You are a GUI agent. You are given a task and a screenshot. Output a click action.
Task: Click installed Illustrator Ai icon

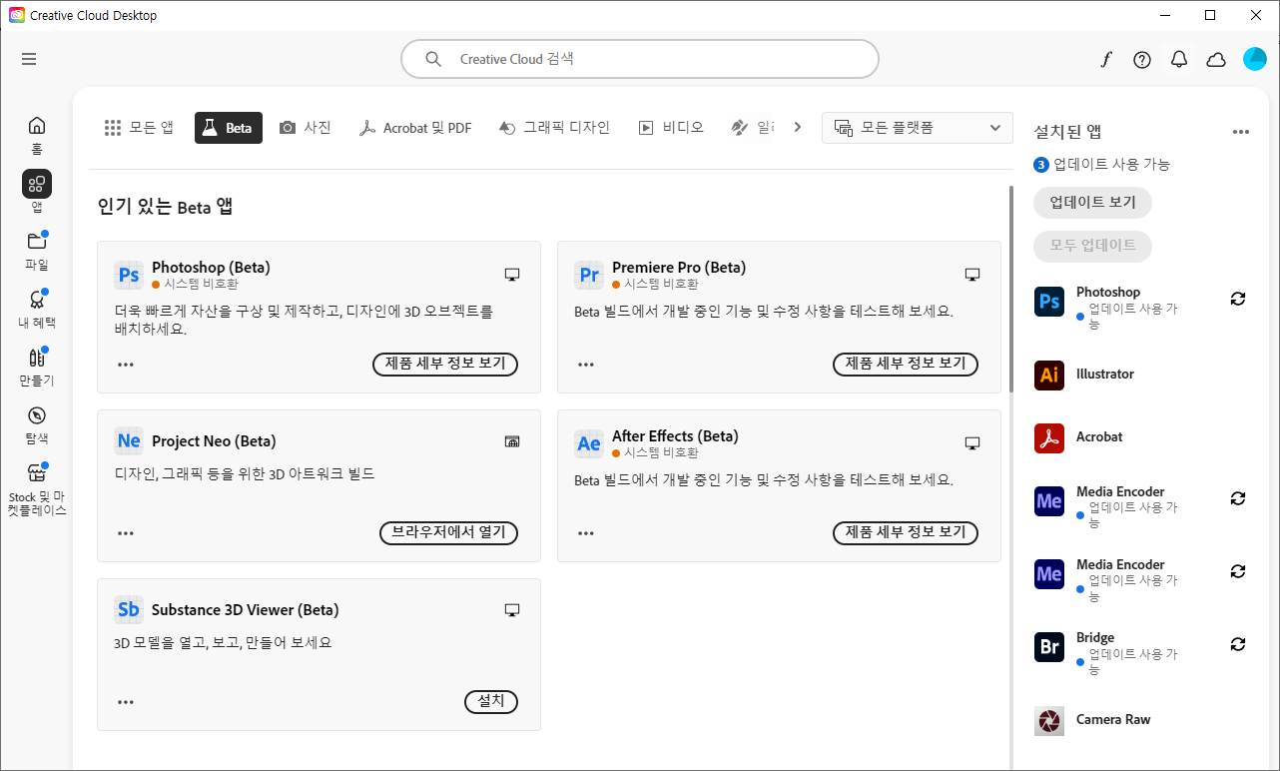click(1049, 375)
